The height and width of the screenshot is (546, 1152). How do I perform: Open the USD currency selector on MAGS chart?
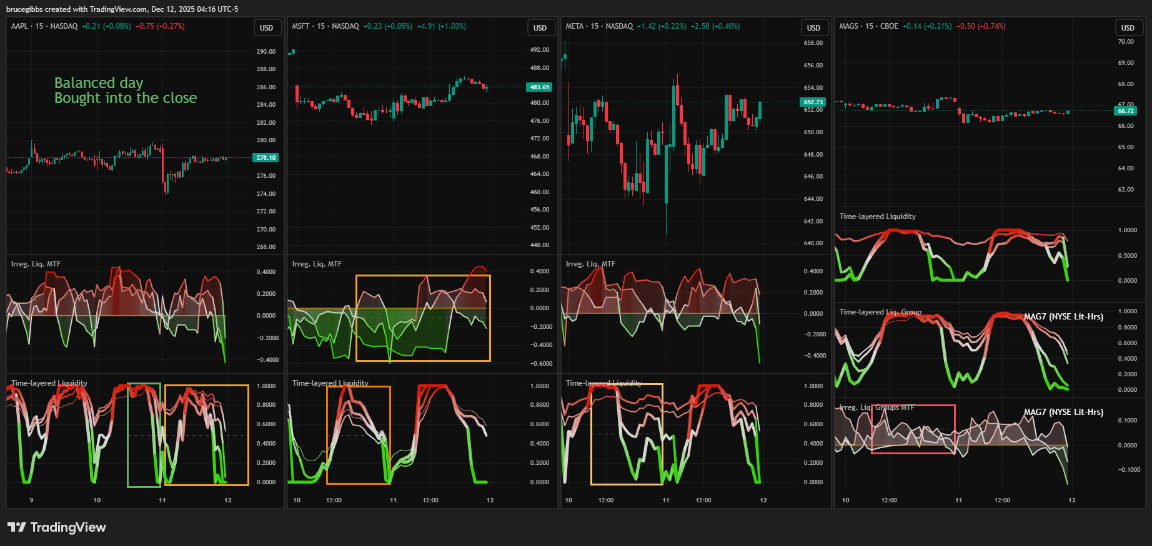1127,28
